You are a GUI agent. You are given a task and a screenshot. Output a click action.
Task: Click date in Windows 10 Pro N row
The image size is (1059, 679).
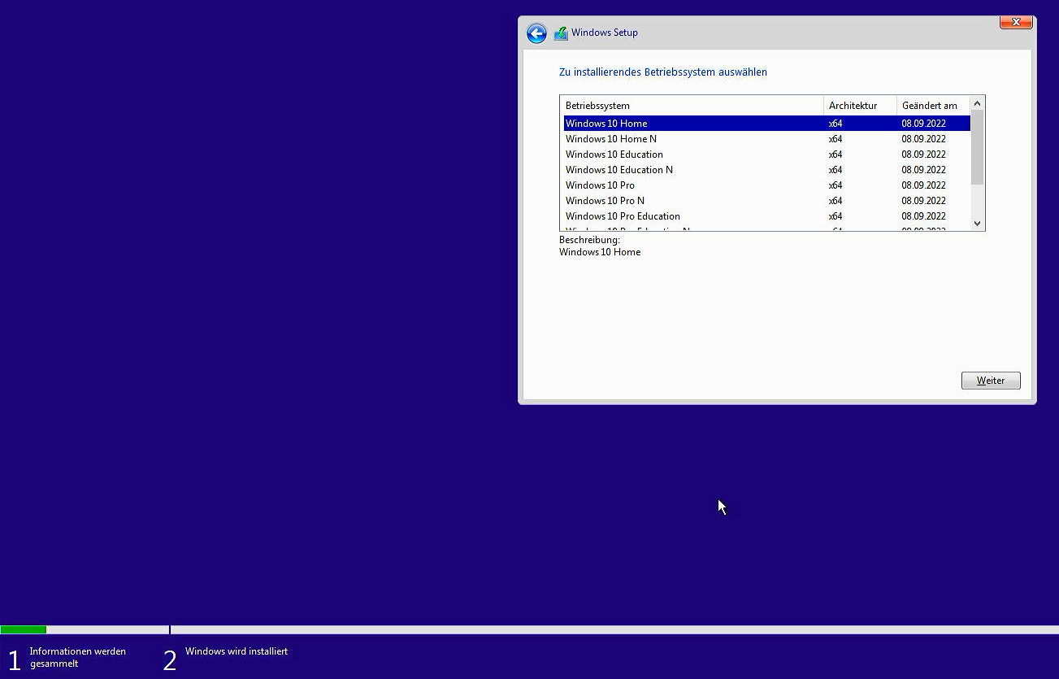click(x=923, y=201)
